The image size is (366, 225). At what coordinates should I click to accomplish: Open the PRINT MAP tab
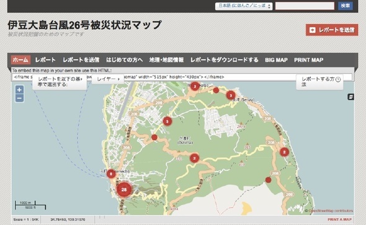point(308,60)
